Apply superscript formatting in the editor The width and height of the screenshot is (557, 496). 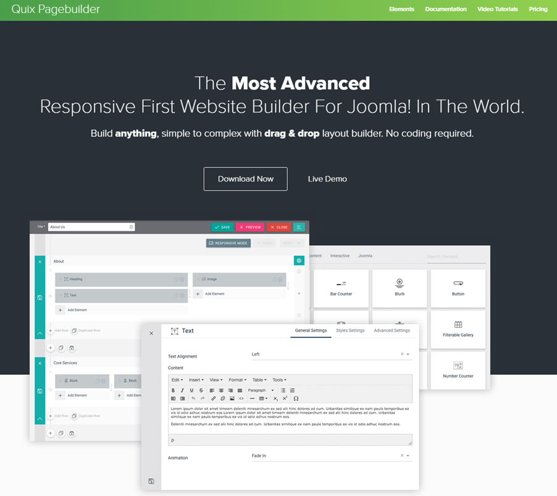coord(285,398)
